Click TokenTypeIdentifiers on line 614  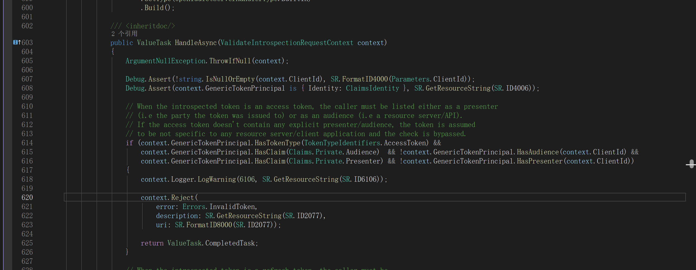342,143
